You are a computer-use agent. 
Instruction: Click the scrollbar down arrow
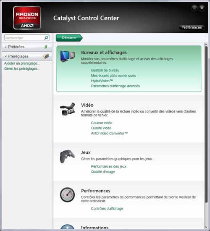[206, 227]
